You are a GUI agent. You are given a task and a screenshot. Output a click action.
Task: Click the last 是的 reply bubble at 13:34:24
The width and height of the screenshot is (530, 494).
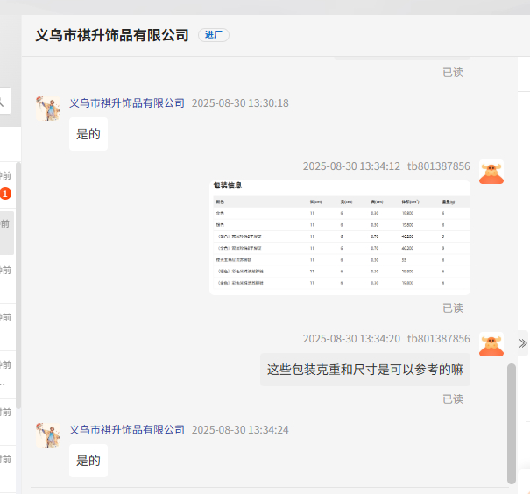(88, 461)
